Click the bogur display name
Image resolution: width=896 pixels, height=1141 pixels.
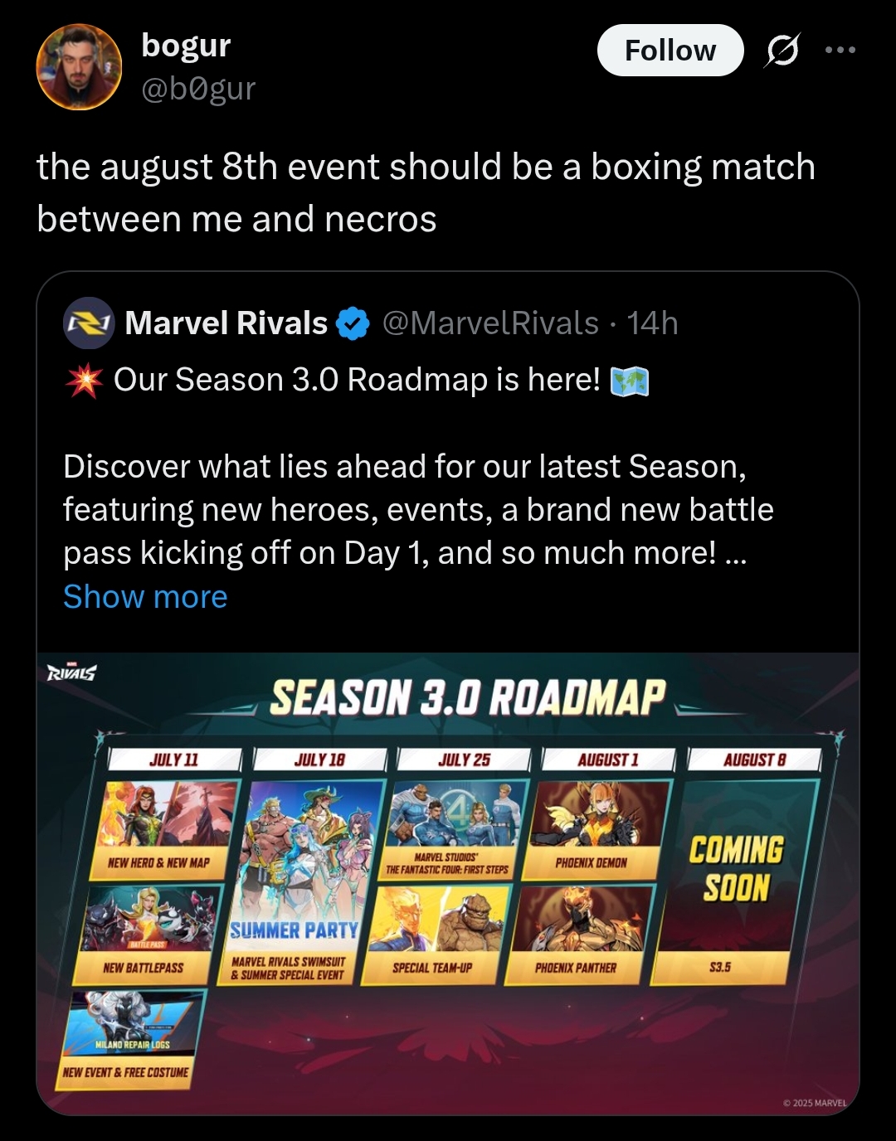coord(186,45)
